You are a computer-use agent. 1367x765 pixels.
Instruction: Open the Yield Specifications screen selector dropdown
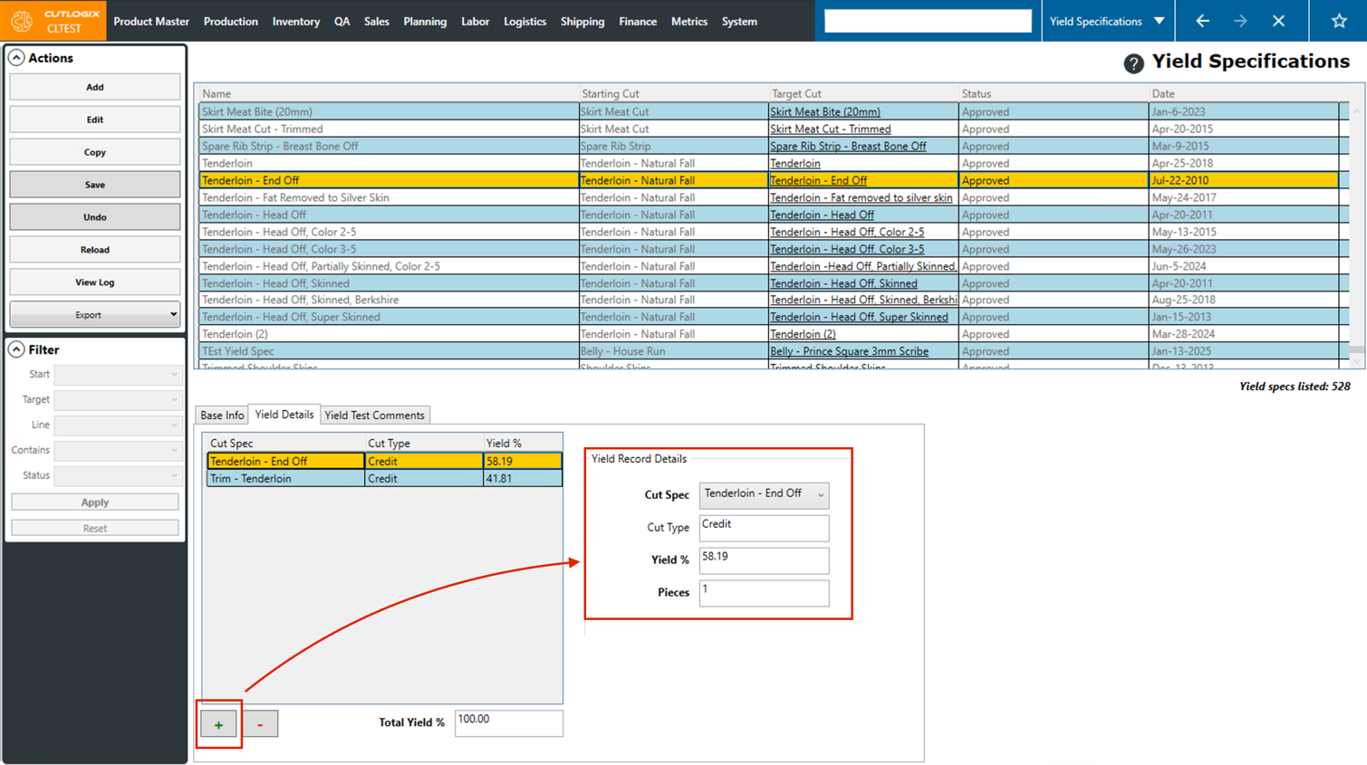point(1159,21)
